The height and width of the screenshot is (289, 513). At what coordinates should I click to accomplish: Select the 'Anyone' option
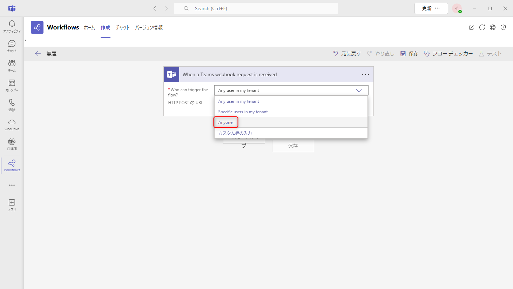point(291,122)
